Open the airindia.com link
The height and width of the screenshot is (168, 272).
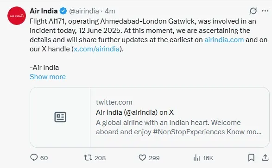point(224,40)
